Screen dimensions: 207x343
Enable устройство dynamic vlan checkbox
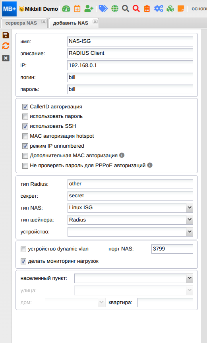tap(23, 249)
